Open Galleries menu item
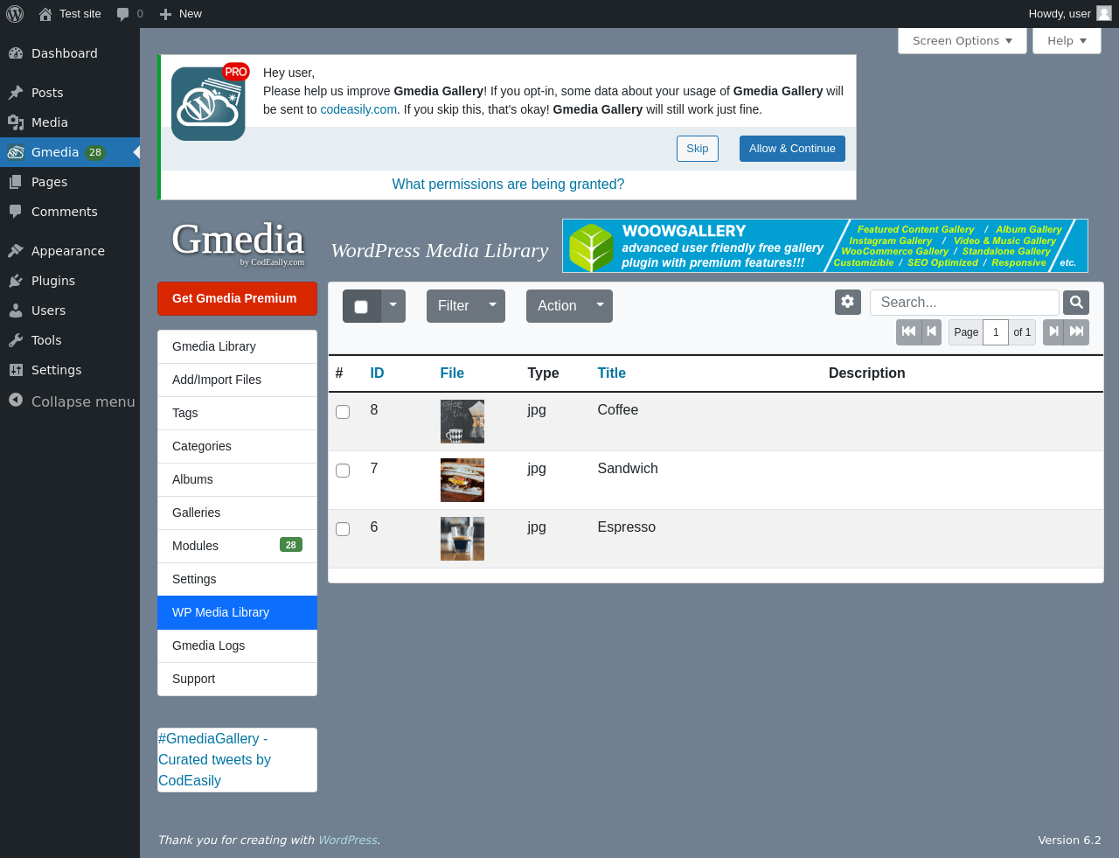Viewport: 1119px width, 858px height. (x=237, y=513)
